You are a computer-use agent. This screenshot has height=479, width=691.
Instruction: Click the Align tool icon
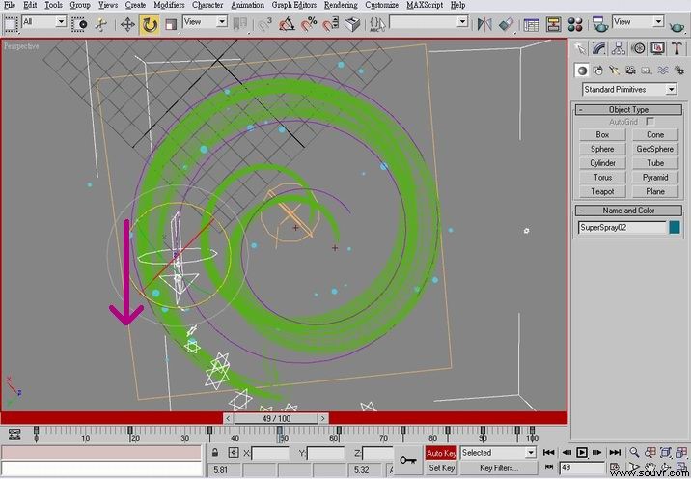click(x=507, y=24)
